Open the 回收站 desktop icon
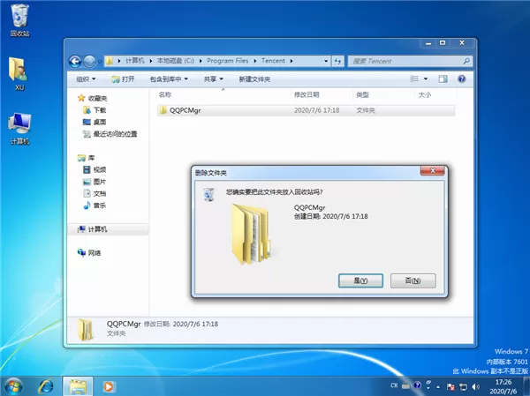530x396 pixels. pos(19,20)
